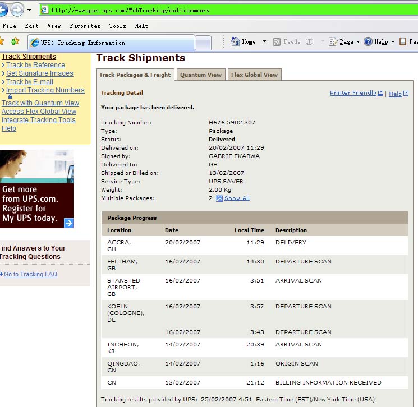418x407 pixels.
Task: Click the Home icon in the toolbar
Action: click(236, 41)
